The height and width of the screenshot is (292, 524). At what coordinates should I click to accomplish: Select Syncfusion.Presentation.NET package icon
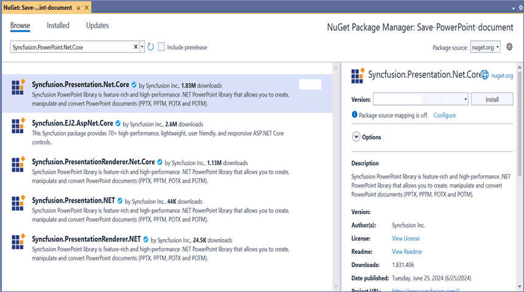point(18,203)
